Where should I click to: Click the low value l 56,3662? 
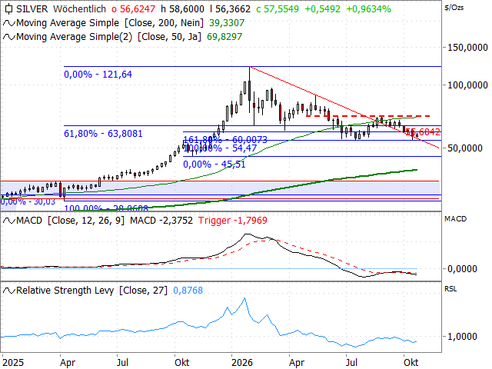point(231,9)
